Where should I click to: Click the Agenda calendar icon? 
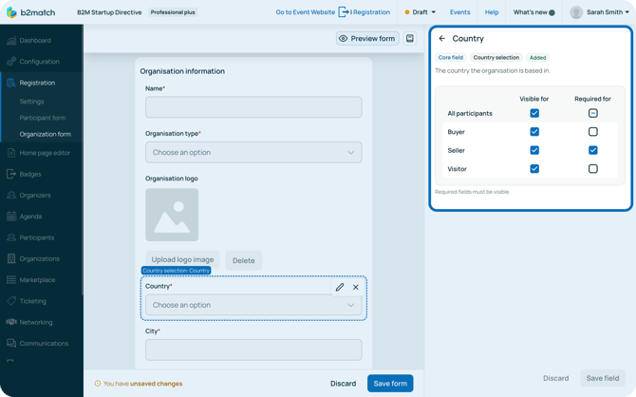point(11,216)
